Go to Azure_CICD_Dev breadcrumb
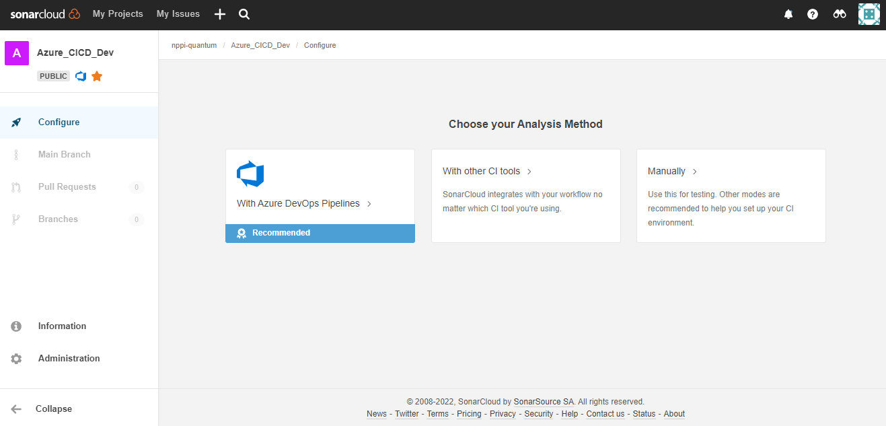The width and height of the screenshot is (886, 426). point(260,45)
